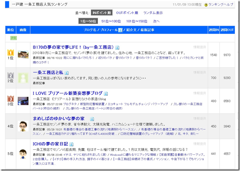Click the yellow question mark help icon
Image resolution: width=240 pixels, height=171 pixels.
click(206, 5)
